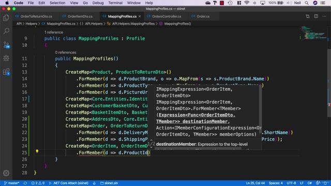Open the Terminal menu

(x=115, y=3)
